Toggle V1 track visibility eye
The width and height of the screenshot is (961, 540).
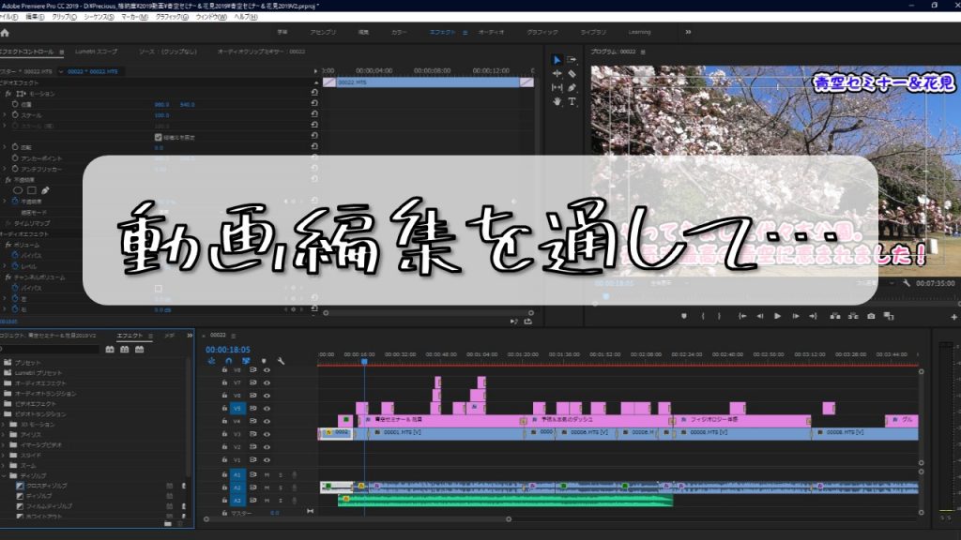click(267, 459)
